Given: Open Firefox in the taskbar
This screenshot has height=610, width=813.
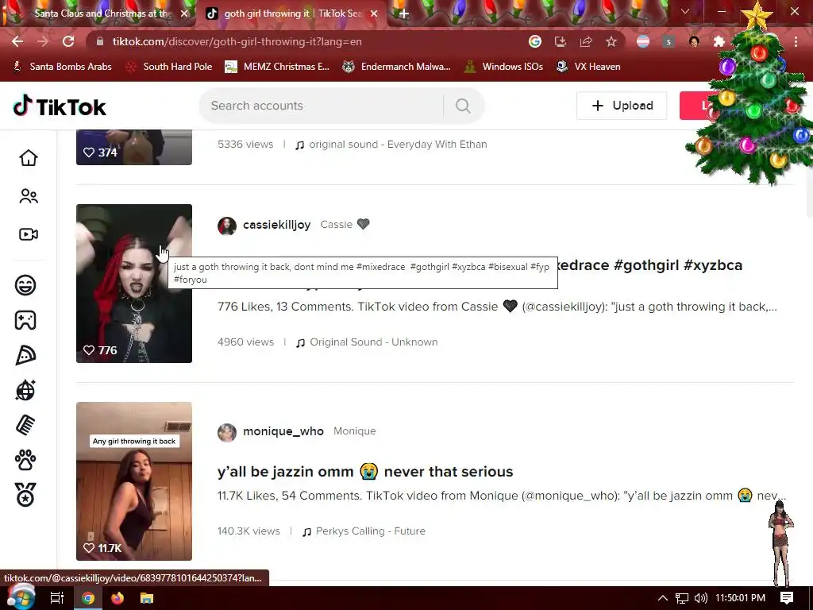Looking at the screenshot, I should (118, 598).
